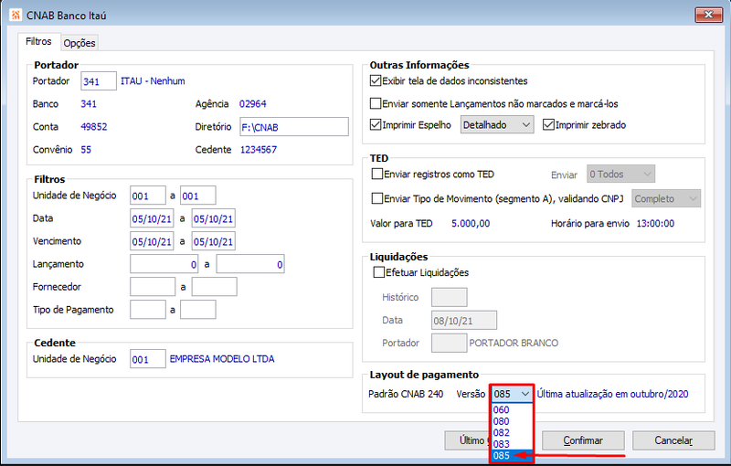The height and width of the screenshot is (466, 731).
Task: Click the Vencimento start date field
Action: tap(152, 241)
